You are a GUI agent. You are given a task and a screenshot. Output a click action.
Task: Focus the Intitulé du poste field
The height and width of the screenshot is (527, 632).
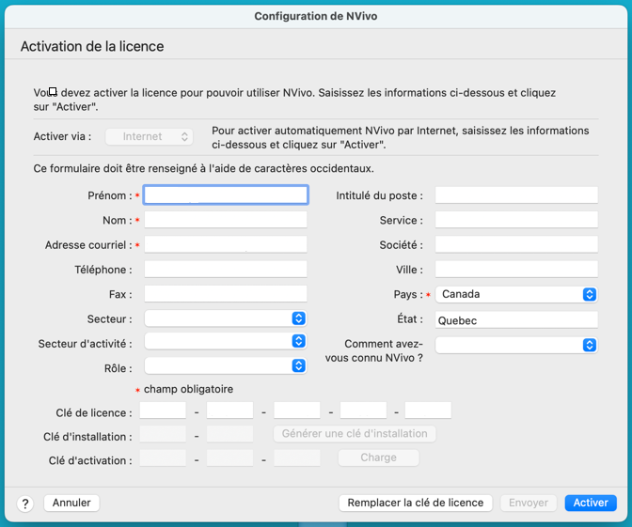(515, 195)
